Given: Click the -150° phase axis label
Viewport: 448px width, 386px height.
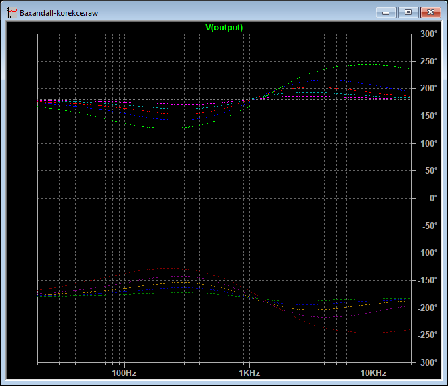Looking at the screenshot, I should tap(428, 280).
